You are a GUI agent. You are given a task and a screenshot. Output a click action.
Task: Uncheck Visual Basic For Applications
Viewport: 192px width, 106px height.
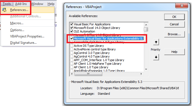coord(72,24)
